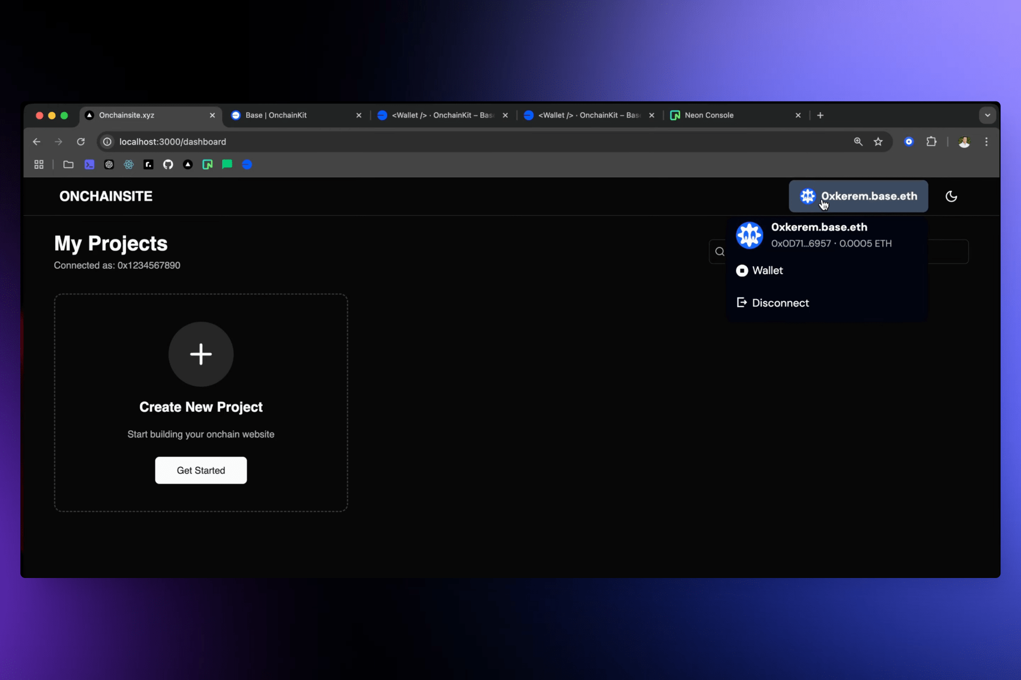Open Chrome's three-dot menu

[987, 141]
